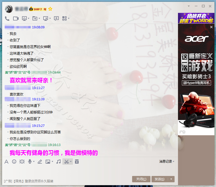Image resolution: width=216 pixels, height=187 pixels.
Task: Click the red envelope icon
Action: point(77,162)
